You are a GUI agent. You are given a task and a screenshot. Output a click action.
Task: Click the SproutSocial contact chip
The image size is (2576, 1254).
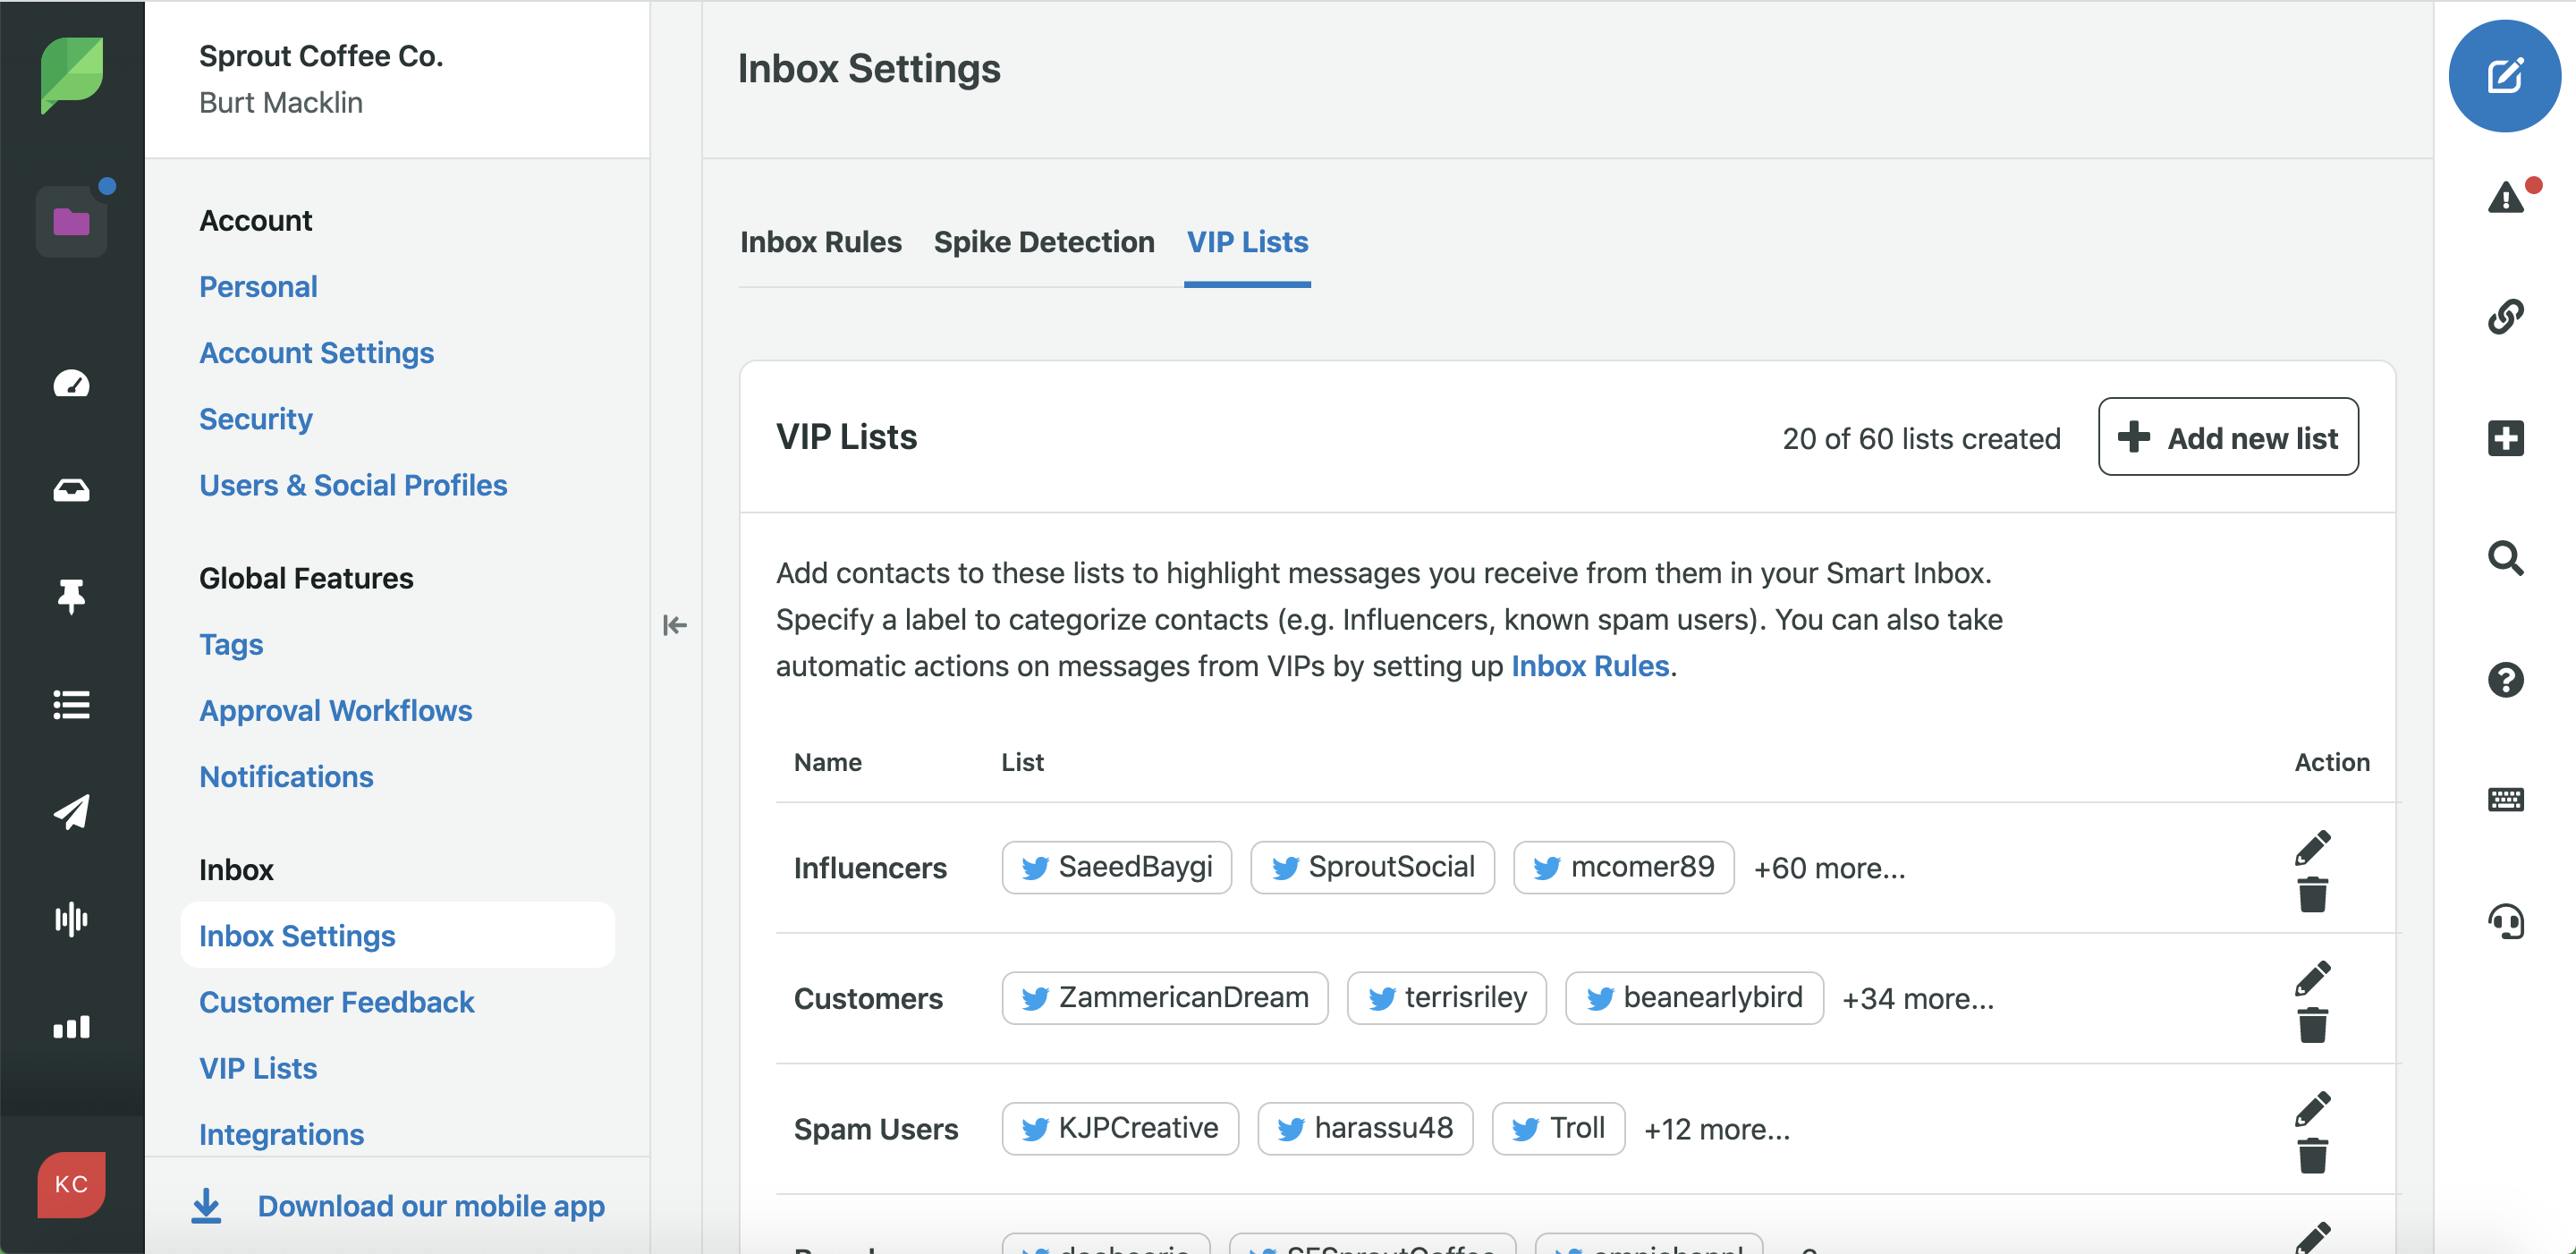[x=1372, y=868]
